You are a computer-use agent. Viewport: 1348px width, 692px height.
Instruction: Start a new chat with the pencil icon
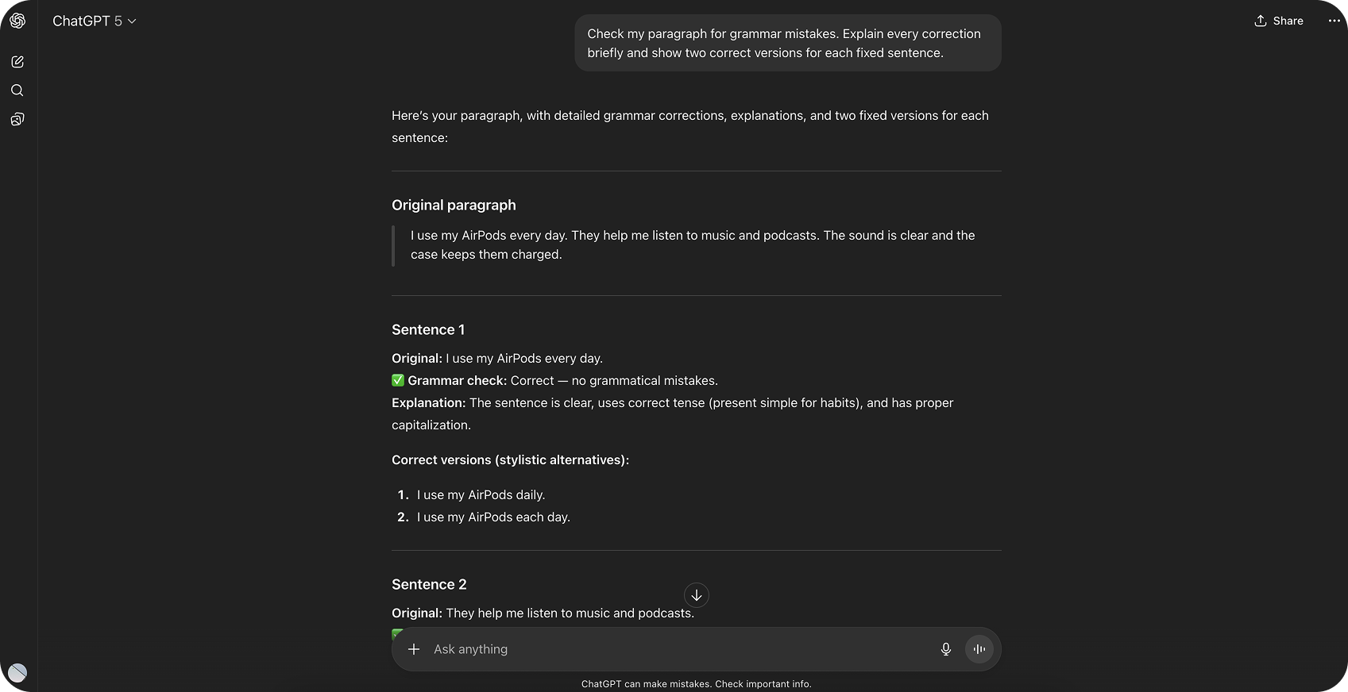point(17,62)
